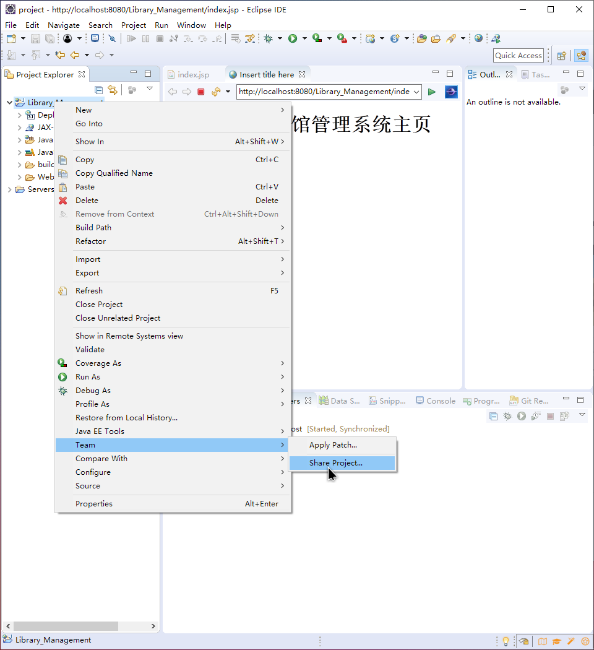Close the Project Explorer view
The image size is (594, 650).
(x=82, y=74)
